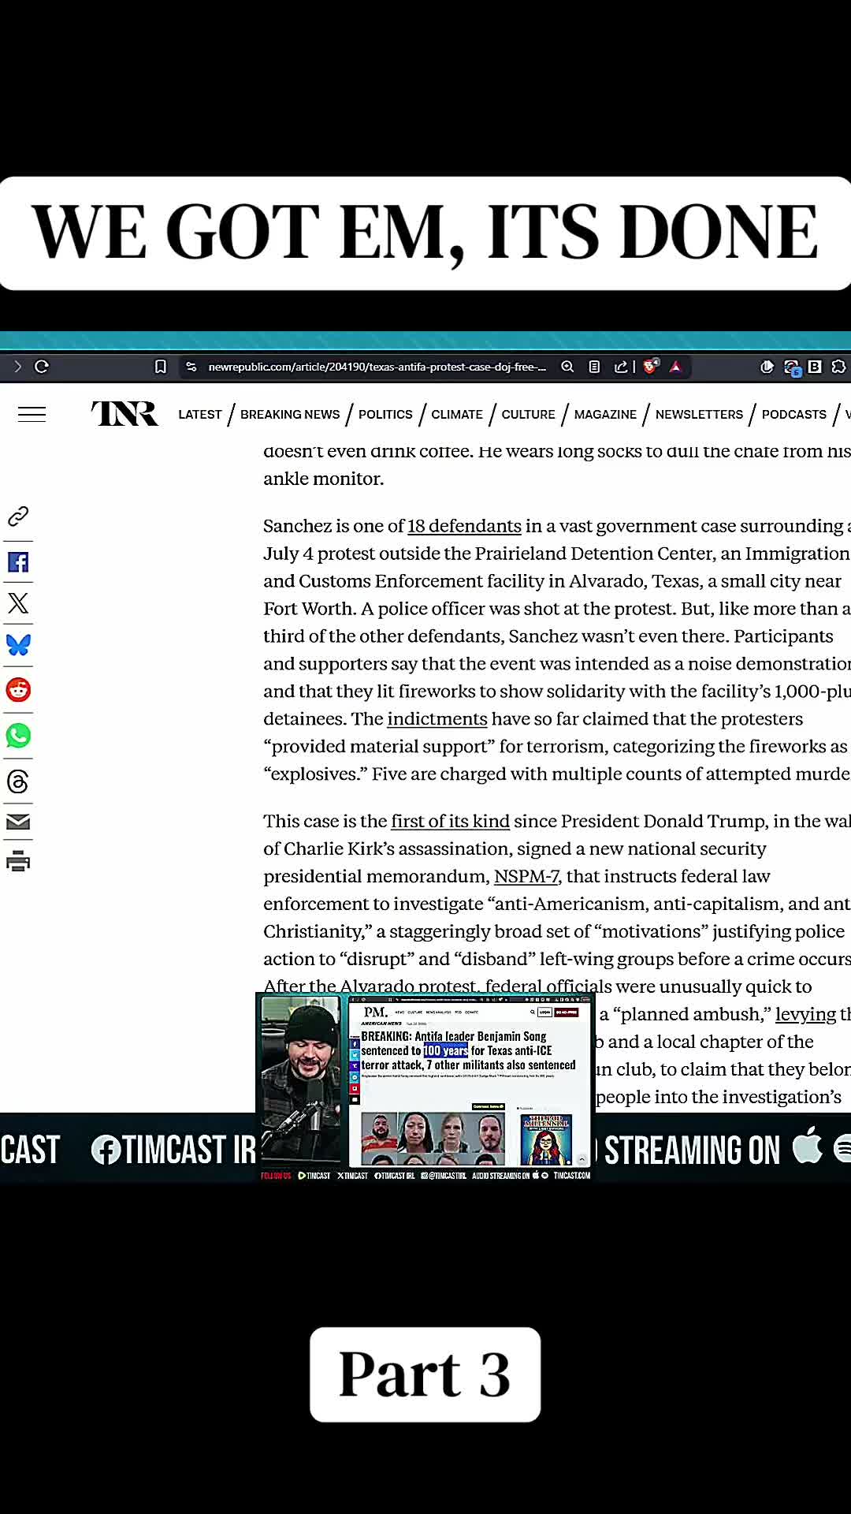Open the extension icon with a blue badge
The height and width of the screenshot is (1514, 851).
(792, 367)
